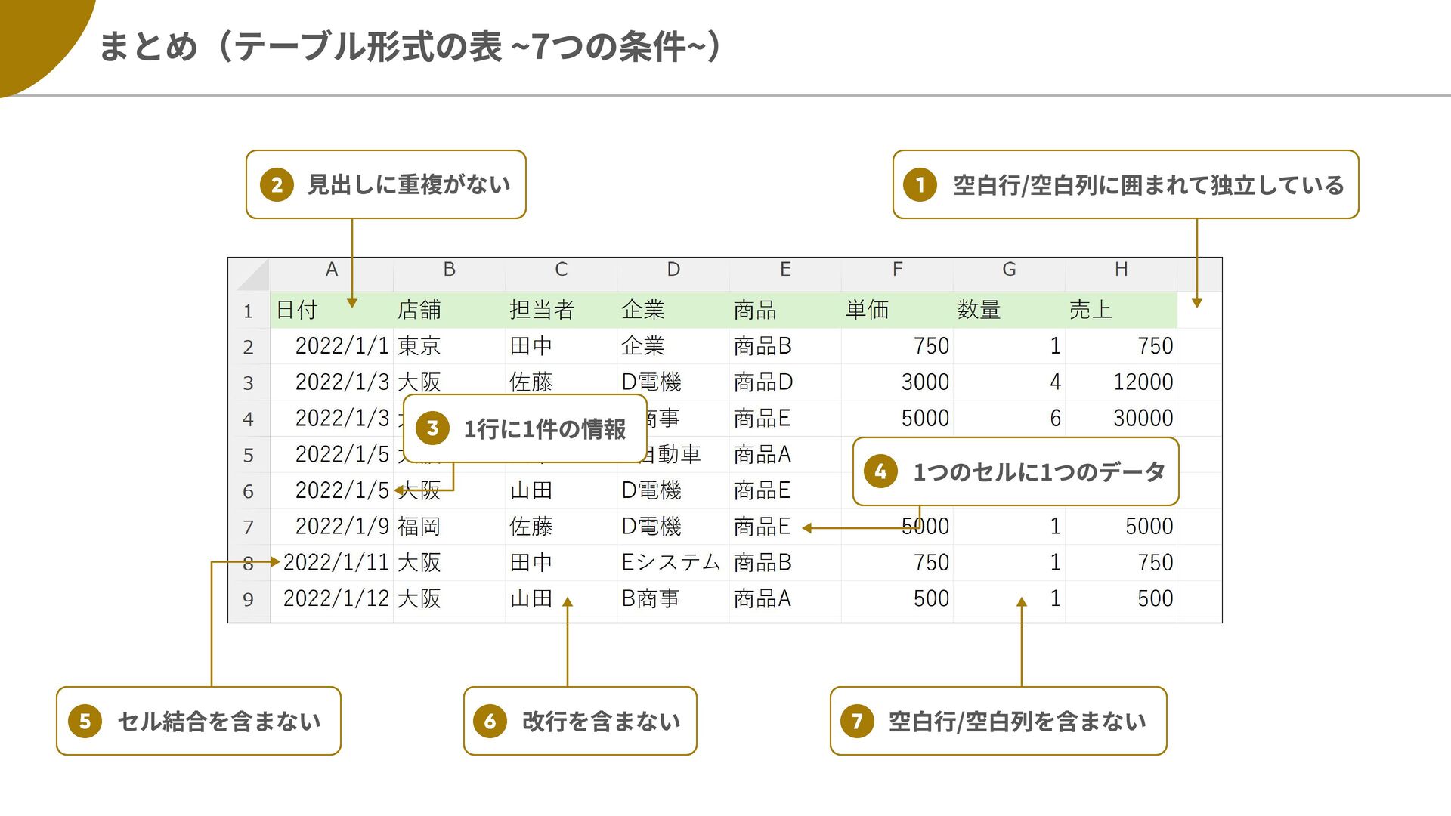
Task: Select 田中 in row 2
Action: [x=561, y=346]
